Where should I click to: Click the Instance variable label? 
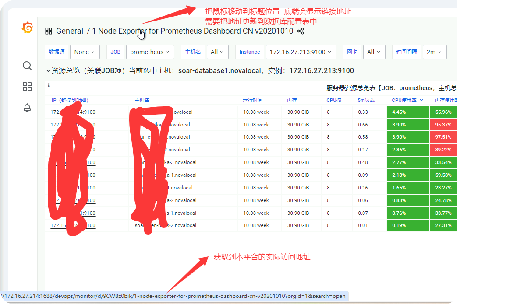click(249, 52)
